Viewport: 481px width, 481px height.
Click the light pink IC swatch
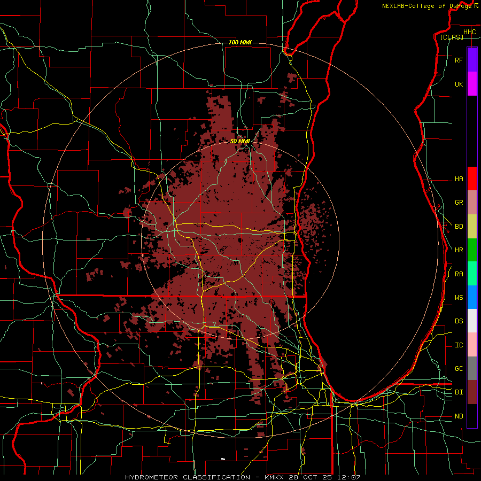(472, 345)
